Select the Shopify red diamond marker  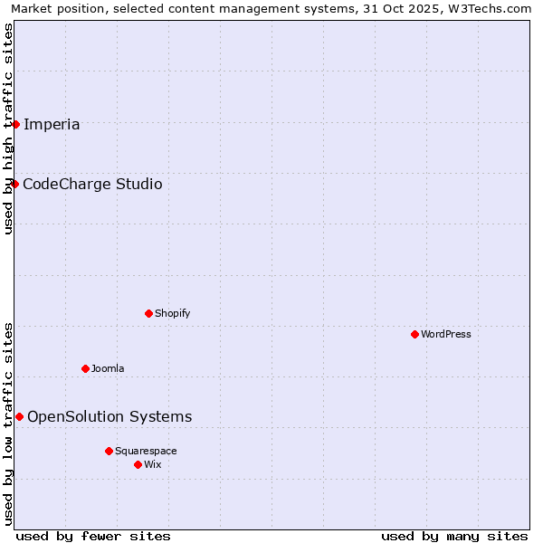pos(148,313)
